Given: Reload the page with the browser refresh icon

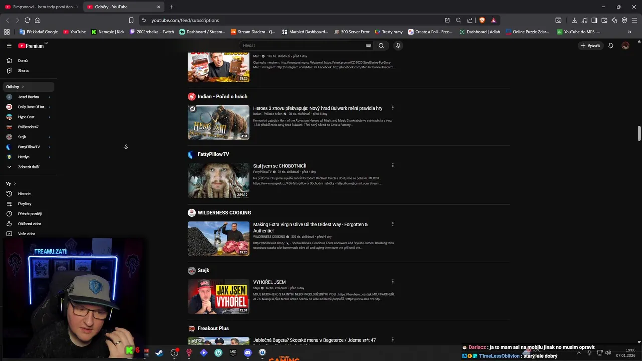Looking at the screenshot, I should [x=27, y=20].
